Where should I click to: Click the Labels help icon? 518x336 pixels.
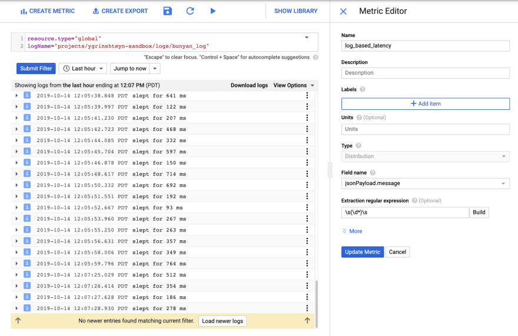[363, 89]
